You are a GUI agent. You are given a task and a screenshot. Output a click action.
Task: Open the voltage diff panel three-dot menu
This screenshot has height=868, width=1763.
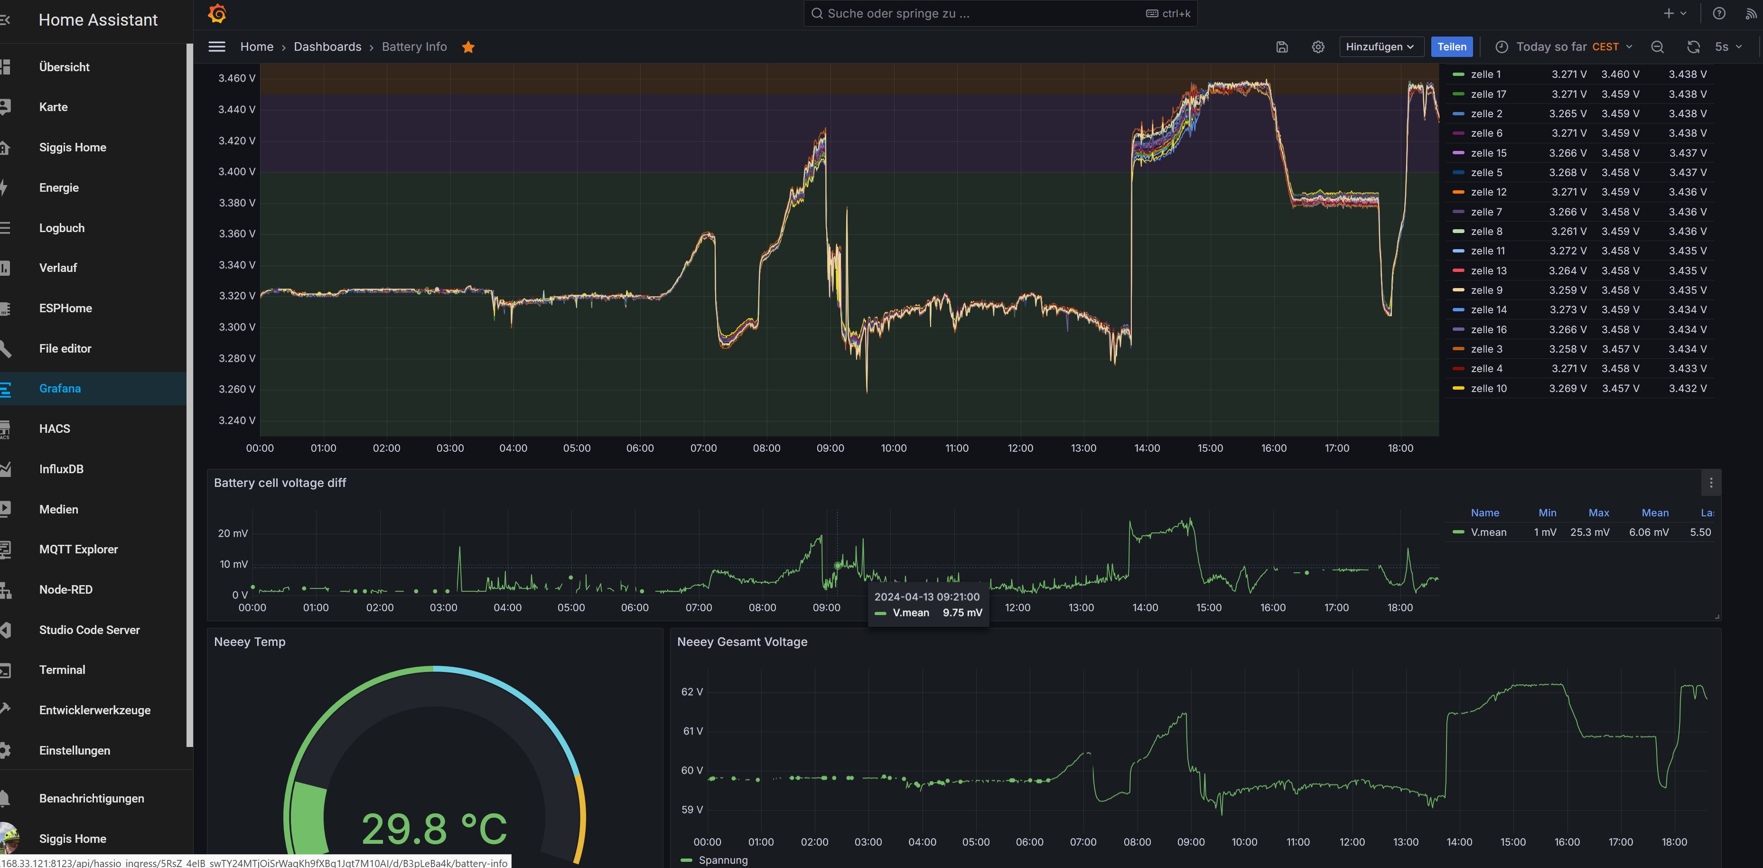coord(1710,483)
